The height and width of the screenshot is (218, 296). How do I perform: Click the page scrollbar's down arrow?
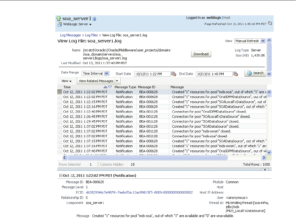269,74
